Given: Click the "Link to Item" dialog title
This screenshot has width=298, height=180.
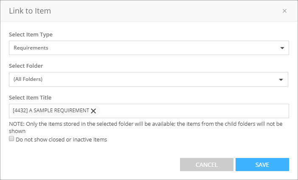Looking at the screenshot, I should (30, 11).
